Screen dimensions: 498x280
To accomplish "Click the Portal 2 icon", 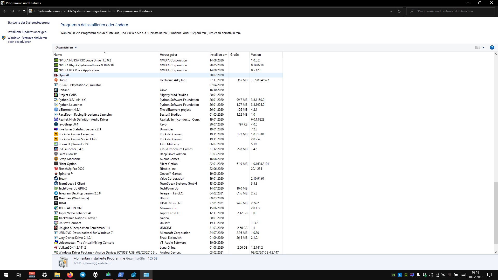I will tap(56, 90).
